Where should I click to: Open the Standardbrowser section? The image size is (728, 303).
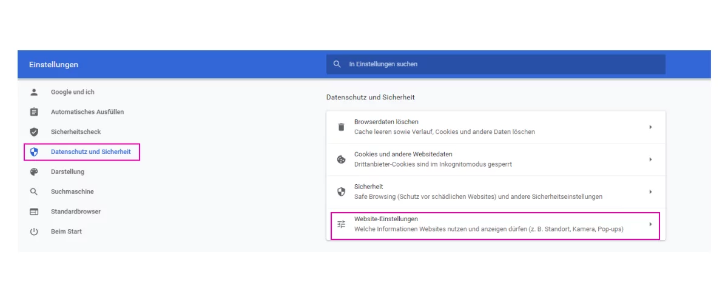point(76,212)
